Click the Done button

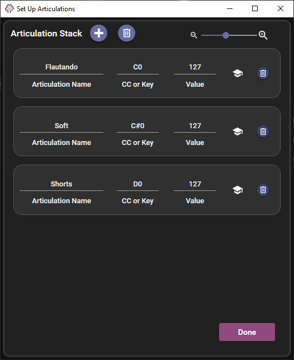247,332
